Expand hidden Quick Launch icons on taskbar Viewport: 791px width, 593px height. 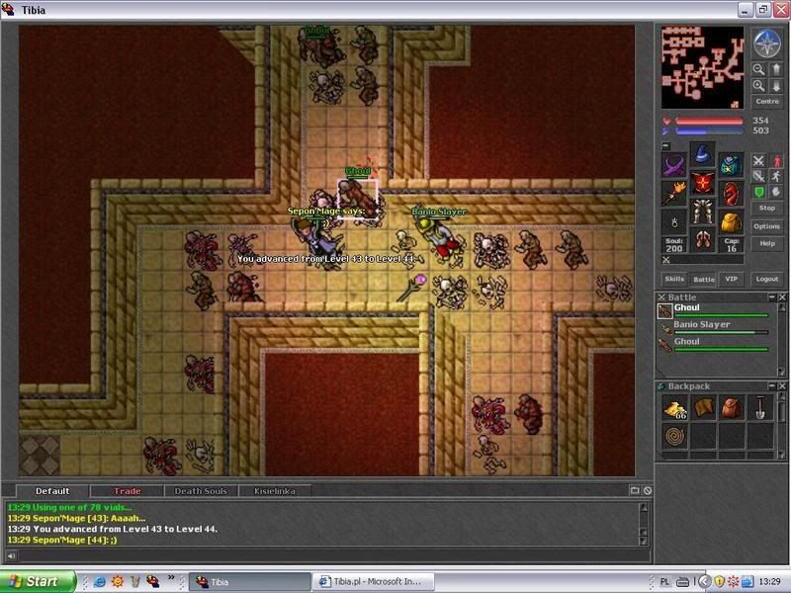pos(171,578)
